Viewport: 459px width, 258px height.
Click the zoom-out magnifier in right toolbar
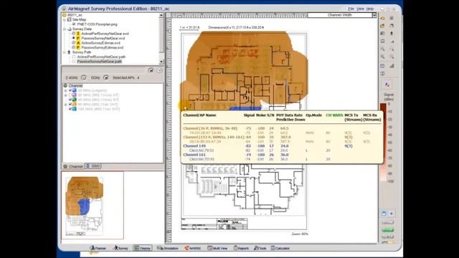(x=392, y=49)
